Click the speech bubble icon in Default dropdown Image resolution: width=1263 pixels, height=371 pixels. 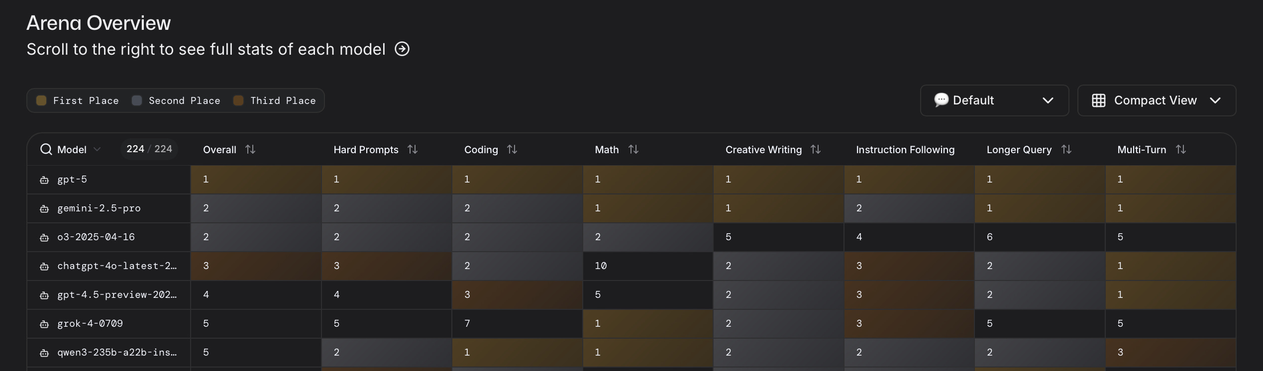(x=941, y=100)
